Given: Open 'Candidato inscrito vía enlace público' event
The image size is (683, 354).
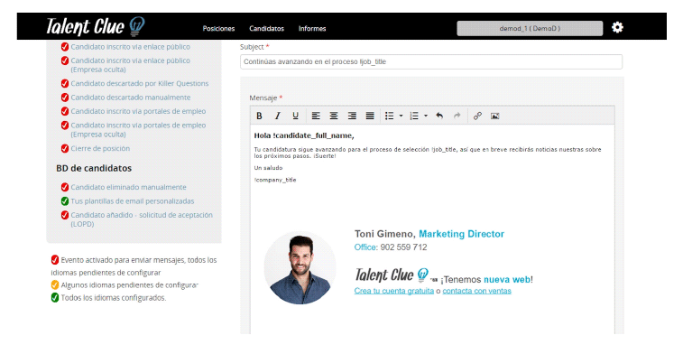Looking at the screenshot, I should tap(130, 47).
